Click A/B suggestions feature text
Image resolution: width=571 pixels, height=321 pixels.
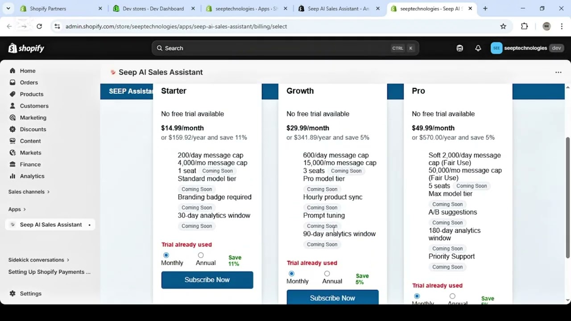point(453,212)
